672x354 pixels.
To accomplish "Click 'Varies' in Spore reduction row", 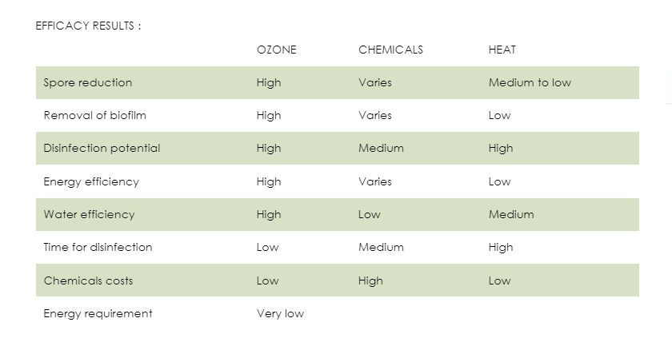I will [x=375, y=82].
